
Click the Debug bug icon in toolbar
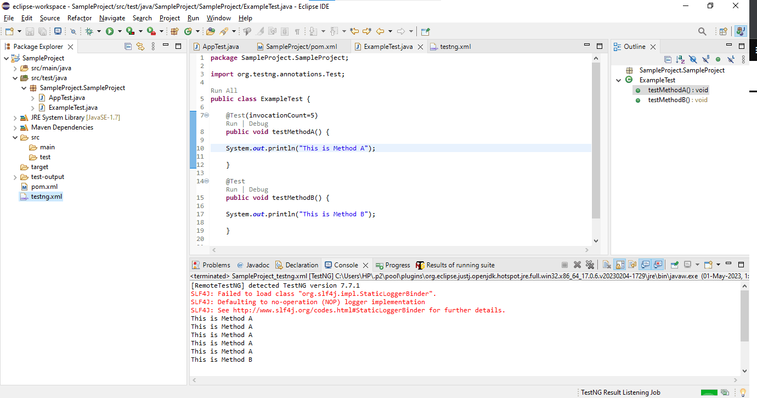pos(89,32)
